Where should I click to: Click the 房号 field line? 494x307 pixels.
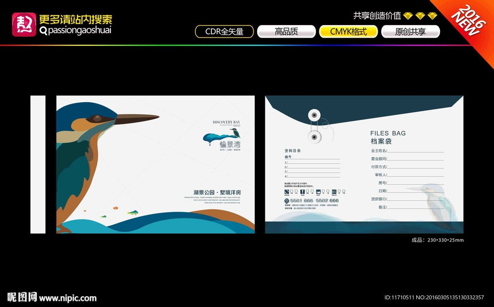(411, 183)
